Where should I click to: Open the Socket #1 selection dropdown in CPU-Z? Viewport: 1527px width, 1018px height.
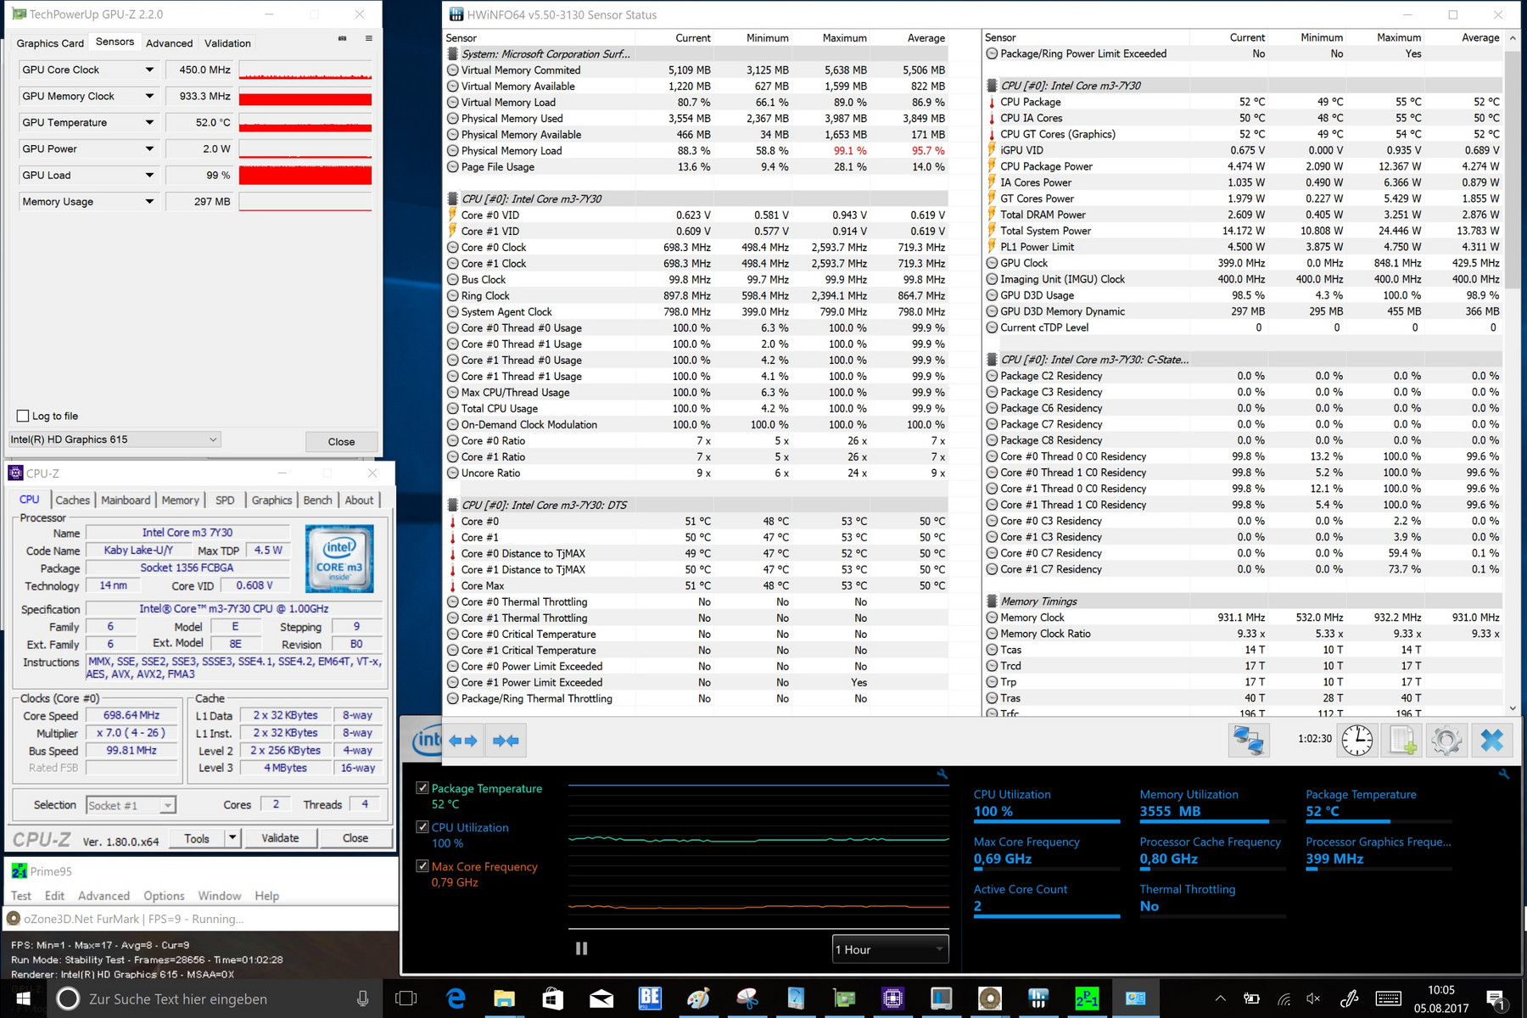[131, 805]
